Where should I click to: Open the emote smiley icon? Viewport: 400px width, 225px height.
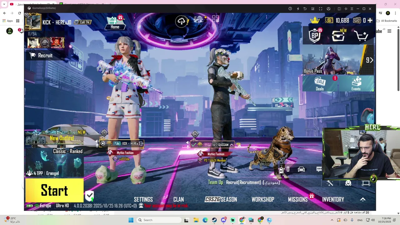tap(348, 183)
